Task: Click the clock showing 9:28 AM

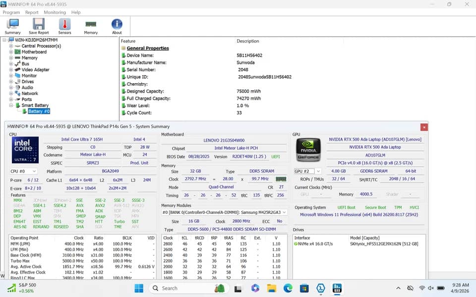Action: (x=460, y=285)
